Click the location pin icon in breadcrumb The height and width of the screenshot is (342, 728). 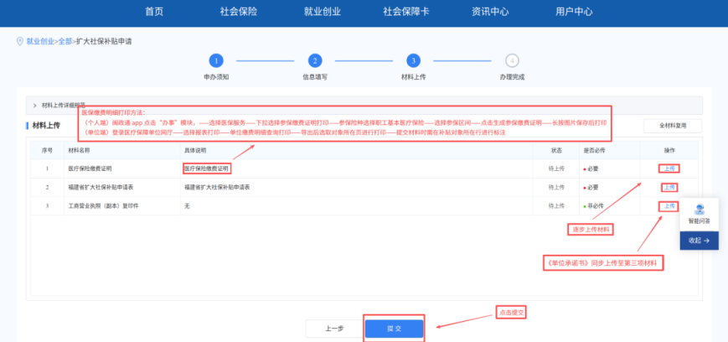[x=19, y=41]
